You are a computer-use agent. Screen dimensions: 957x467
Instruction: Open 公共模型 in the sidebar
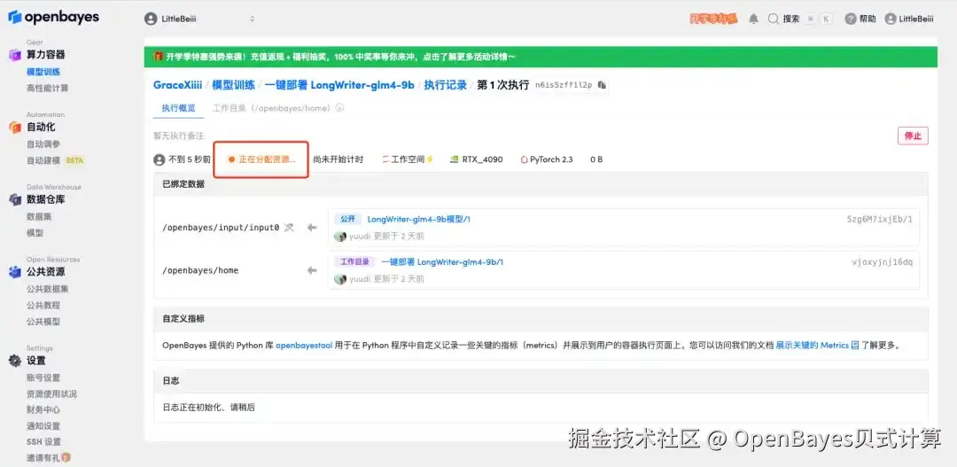43,321
